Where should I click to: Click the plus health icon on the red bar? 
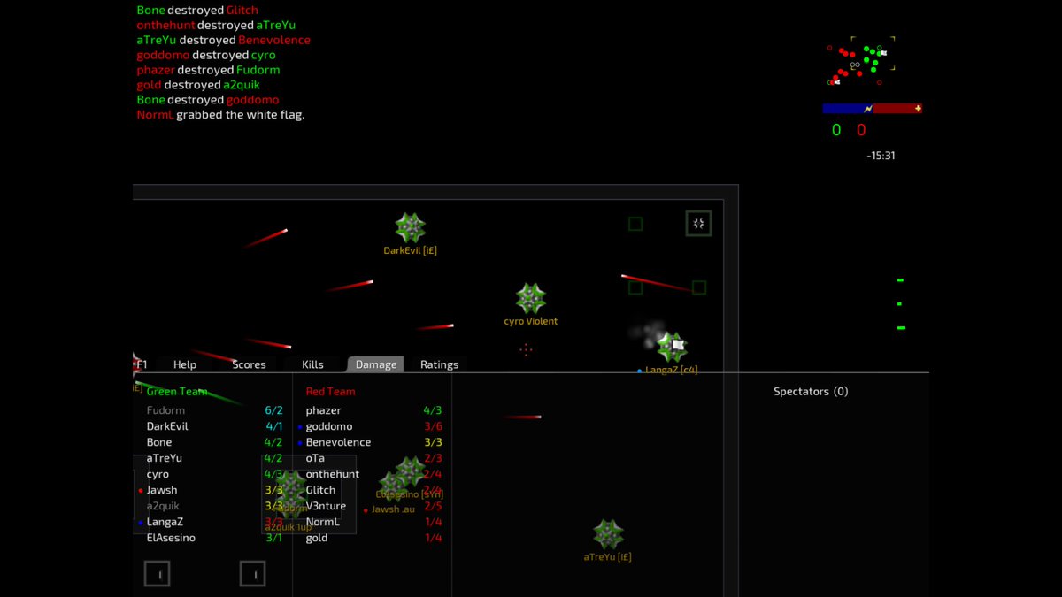pos(918,109)
